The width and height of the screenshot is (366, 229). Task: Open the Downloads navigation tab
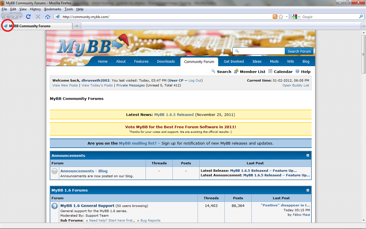[x=166, y=62]
